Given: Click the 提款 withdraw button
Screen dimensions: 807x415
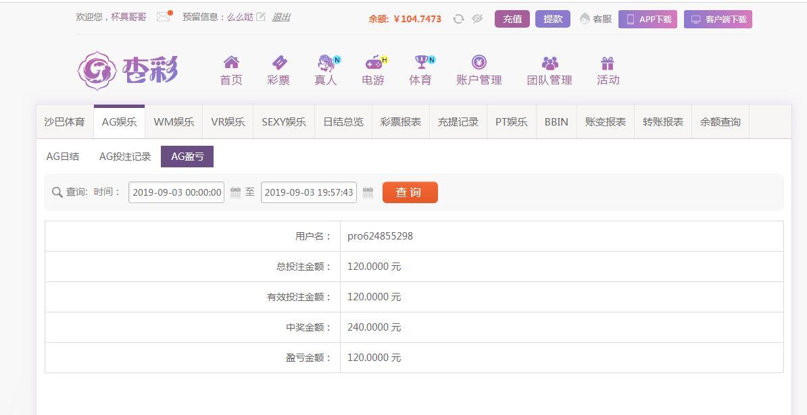Looking at the screenshot, I should coord(553,19).
